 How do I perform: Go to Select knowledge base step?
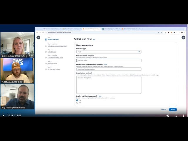coord(55,58)
